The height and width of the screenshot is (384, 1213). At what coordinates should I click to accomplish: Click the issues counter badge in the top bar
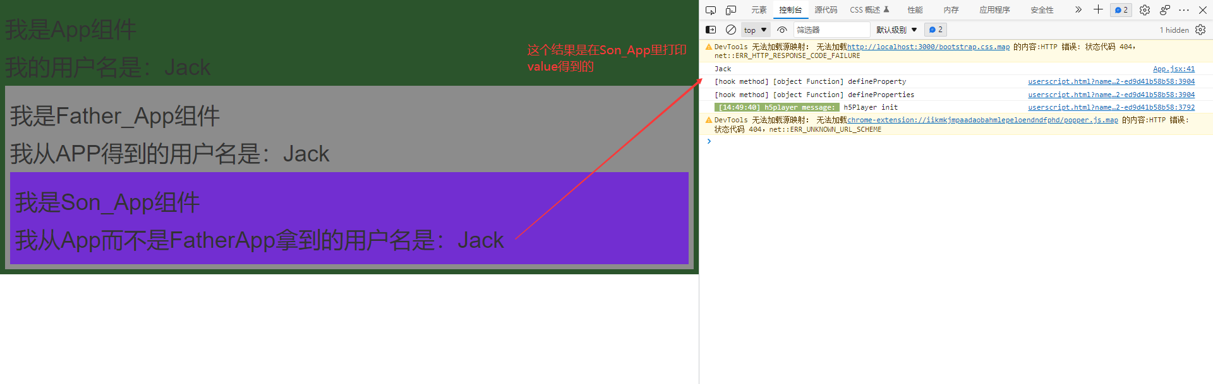[1121, 10]
